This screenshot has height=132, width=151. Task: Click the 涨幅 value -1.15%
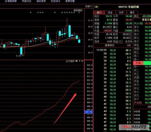pyautogui.click(x=108, y=24)
